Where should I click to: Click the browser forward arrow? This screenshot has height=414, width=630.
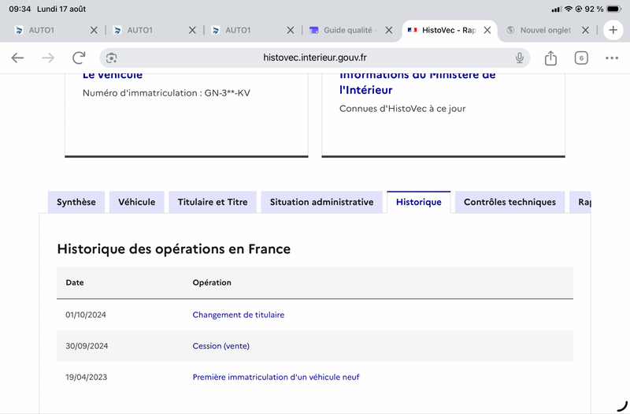coord(48,58)
